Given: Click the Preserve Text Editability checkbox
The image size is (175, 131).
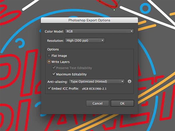Looking at the screenshot, I should (x=54, y=68).
